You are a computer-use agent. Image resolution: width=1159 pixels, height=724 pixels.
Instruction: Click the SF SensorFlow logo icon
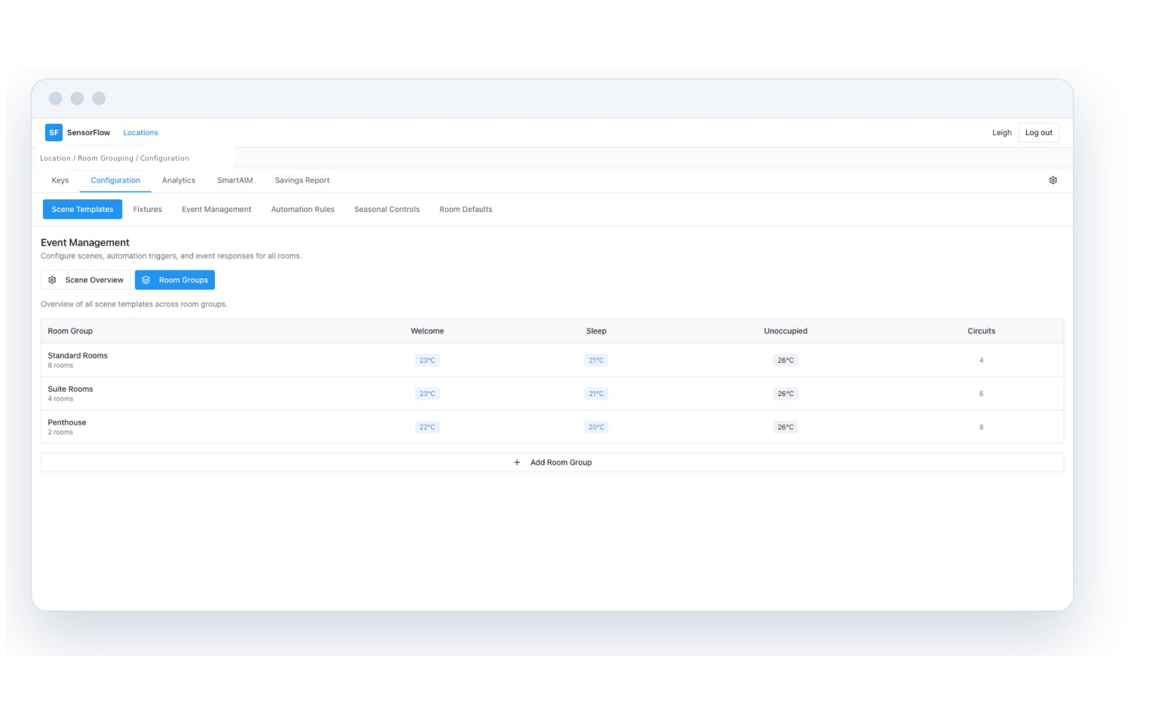click(54, 133)
